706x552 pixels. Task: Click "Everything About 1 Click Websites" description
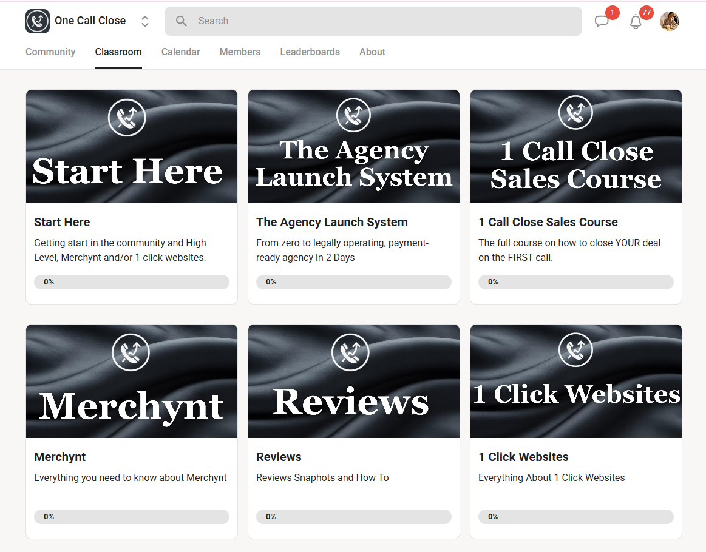[x=552, y=478]
